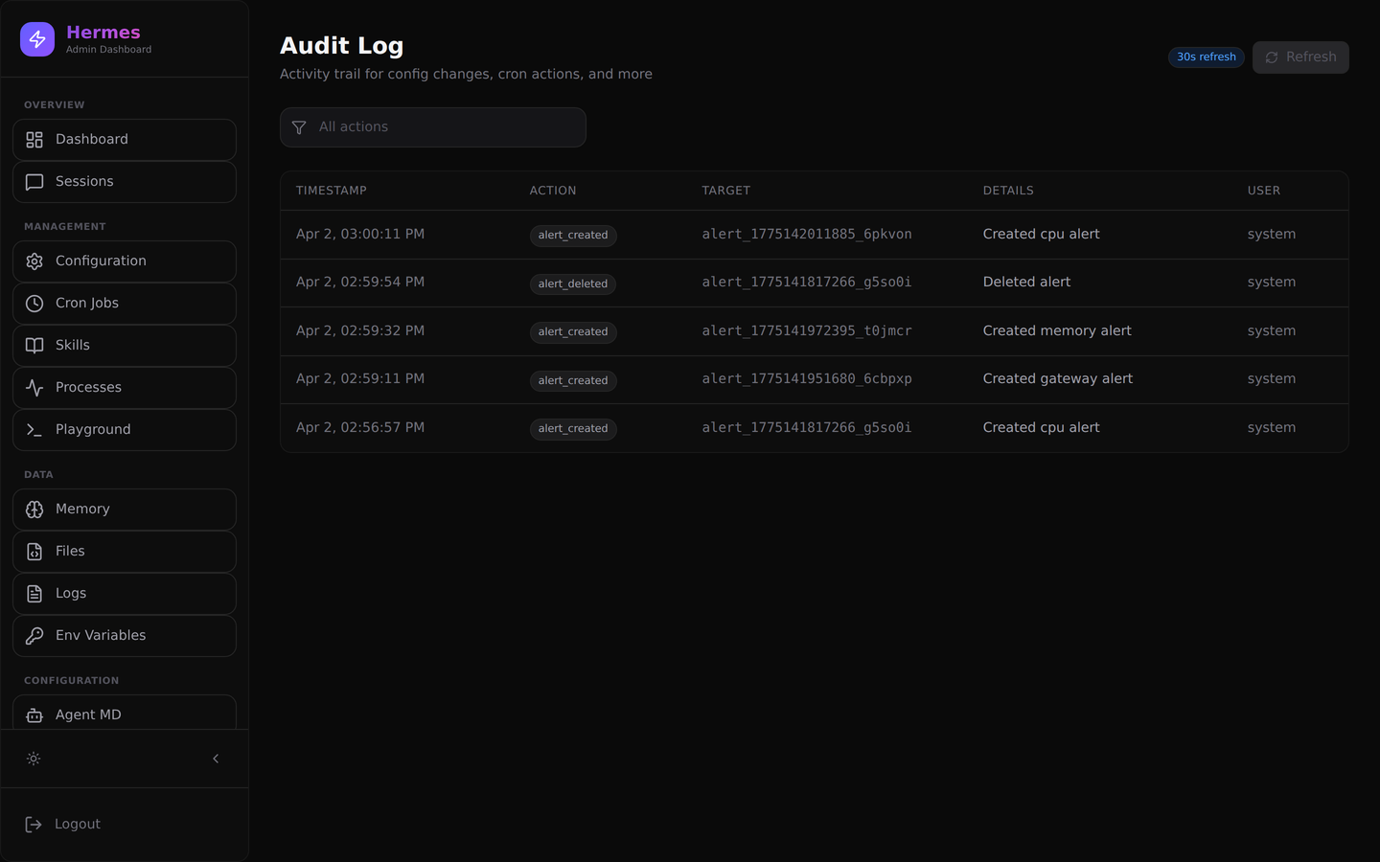Click the ACTION column header
This screenshot has height=862, width=1380.
553,191
